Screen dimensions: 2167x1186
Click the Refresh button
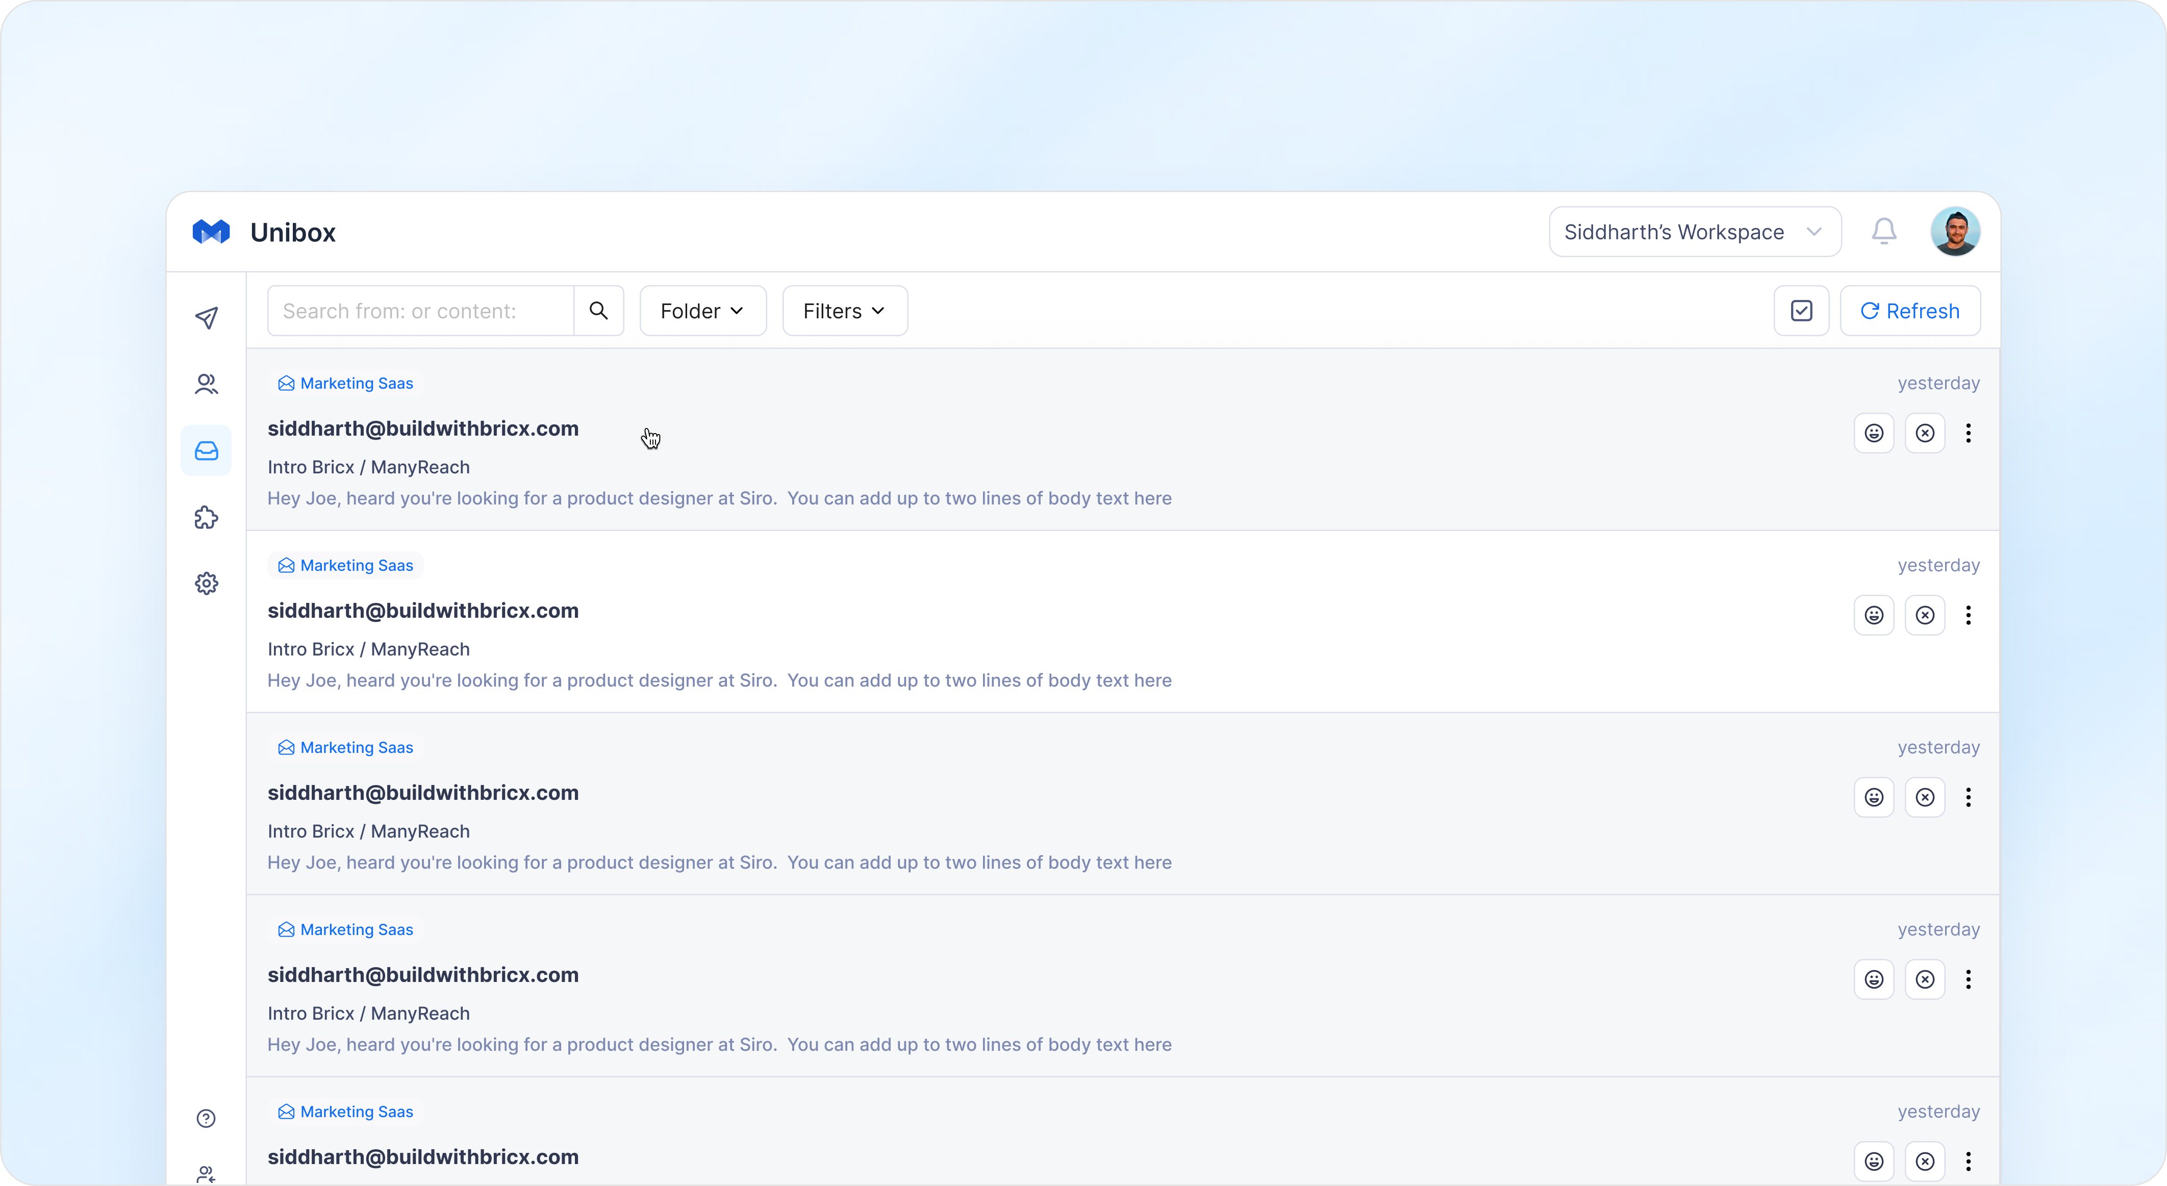pos(1909,310)
